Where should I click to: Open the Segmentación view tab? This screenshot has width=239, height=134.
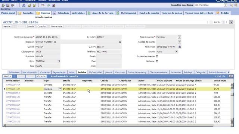coord(59,73)
